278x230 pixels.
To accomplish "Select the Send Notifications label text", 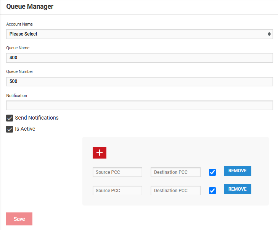I will 37,118.
